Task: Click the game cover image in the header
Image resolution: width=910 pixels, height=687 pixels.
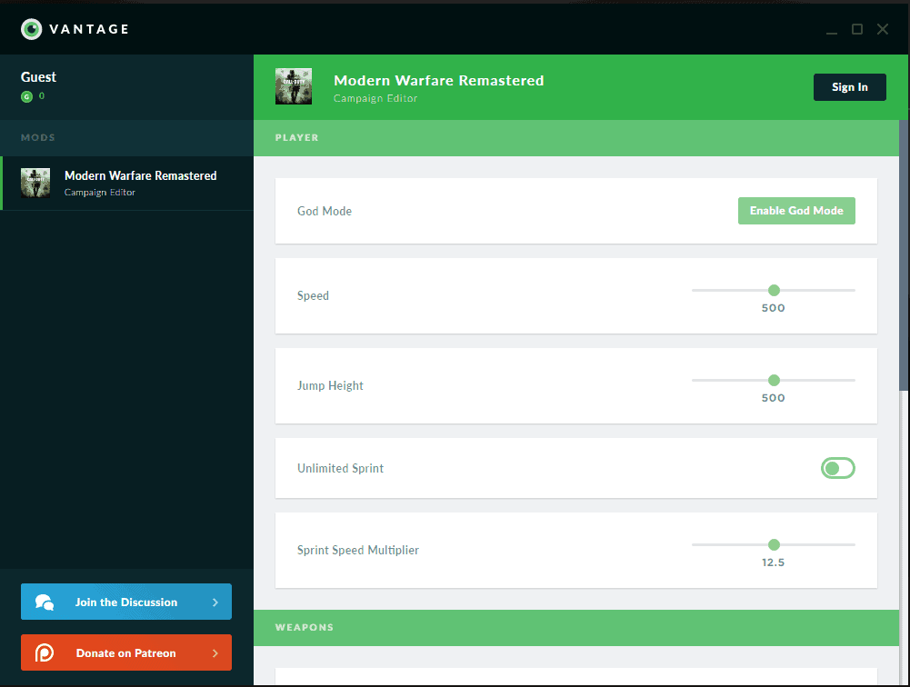Action: tap(294, 86)
